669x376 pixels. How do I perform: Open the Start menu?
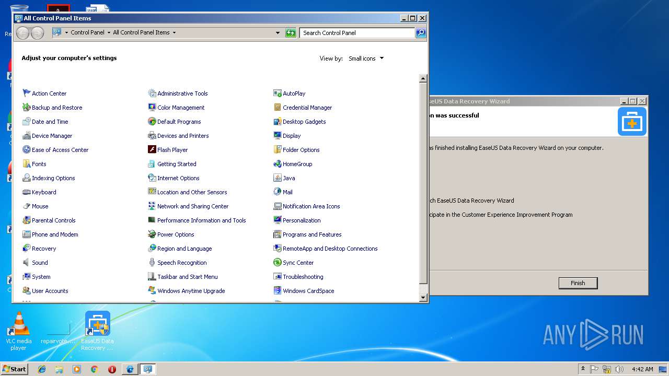(15, 369)
